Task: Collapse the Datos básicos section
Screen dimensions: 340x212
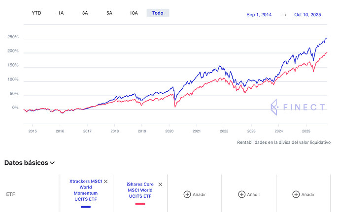Action: point(52,162)
